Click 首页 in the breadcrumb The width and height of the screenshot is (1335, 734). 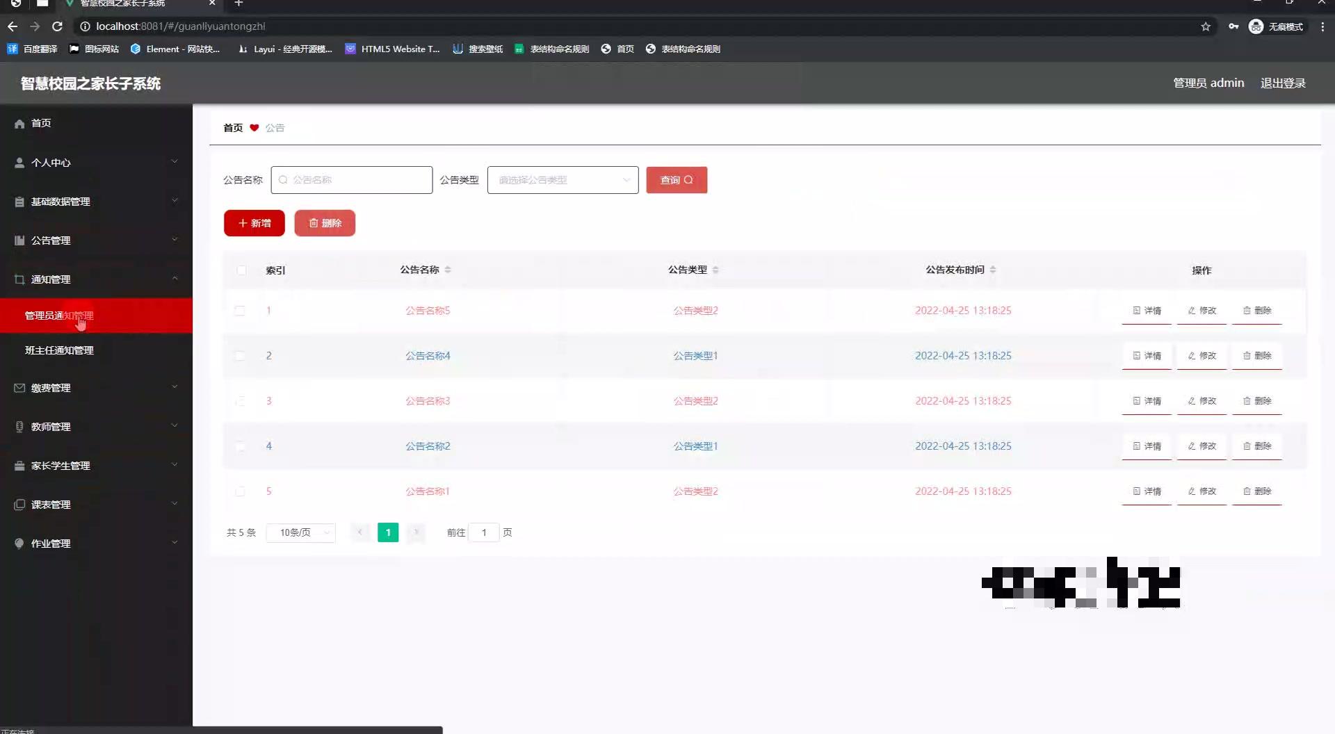233,128
